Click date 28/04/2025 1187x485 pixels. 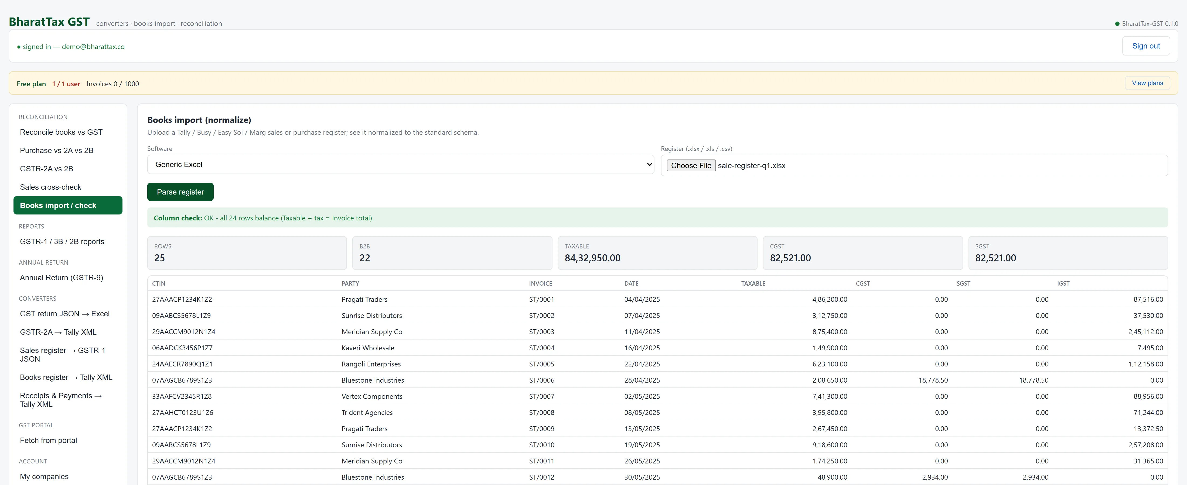click(x=642, y=380)
